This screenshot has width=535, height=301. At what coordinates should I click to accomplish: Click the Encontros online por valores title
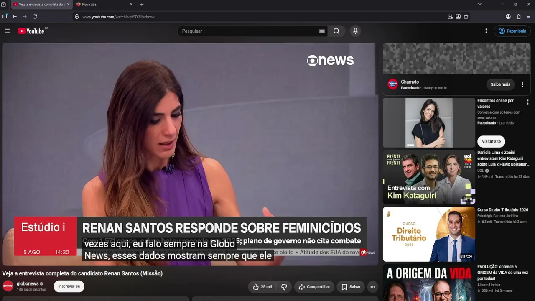pos(496,104)
